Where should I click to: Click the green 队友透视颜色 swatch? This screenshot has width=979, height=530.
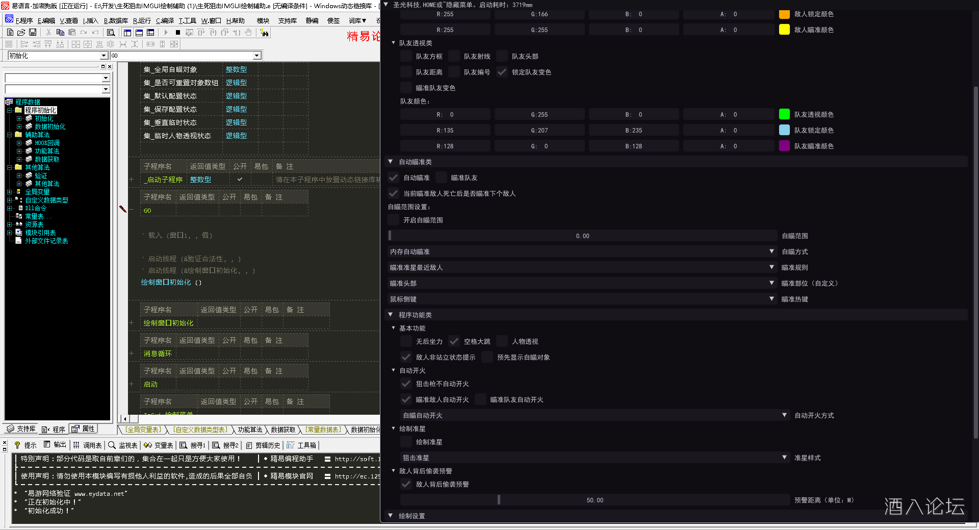coord(784,114)
